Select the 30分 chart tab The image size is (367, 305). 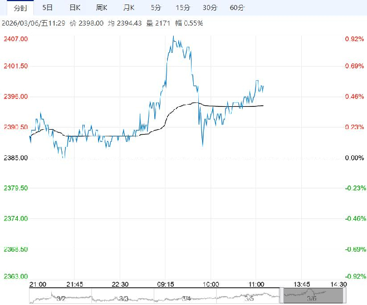click(x=209, y=7)
